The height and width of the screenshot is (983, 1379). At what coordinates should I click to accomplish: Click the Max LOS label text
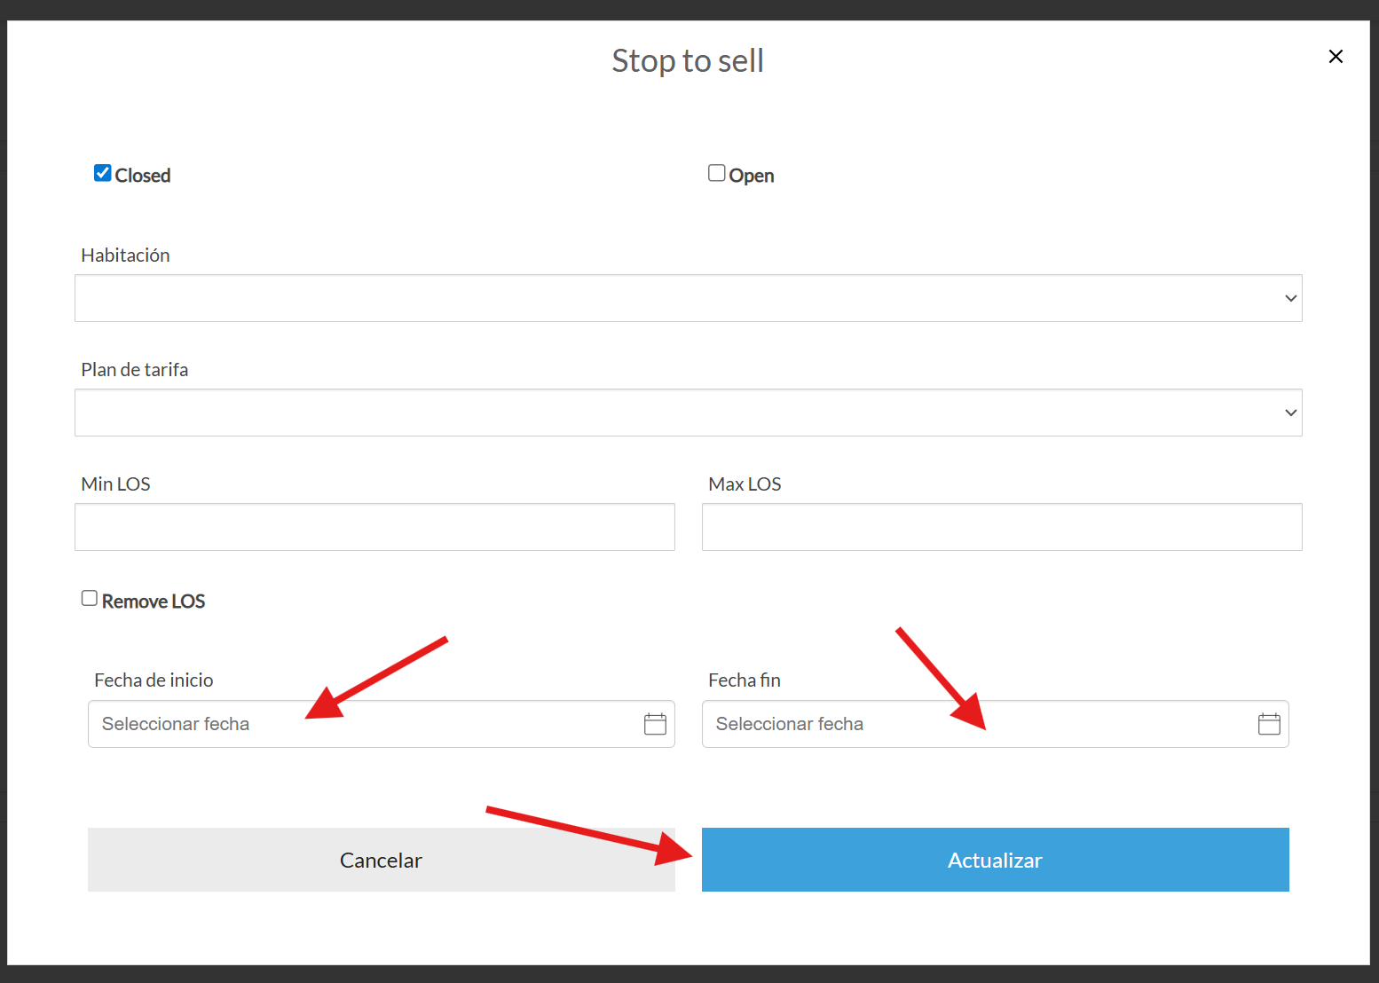pyautogui.click(x=745, y=484)
